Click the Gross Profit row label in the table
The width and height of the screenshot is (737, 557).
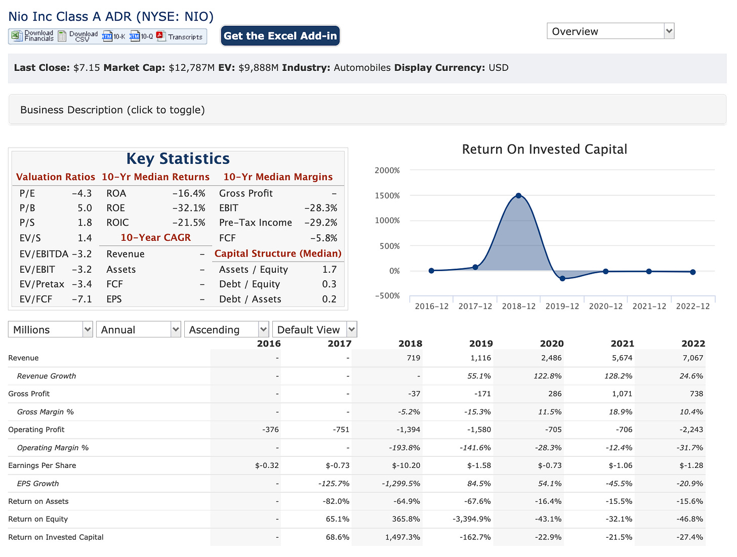coord(29,394)
